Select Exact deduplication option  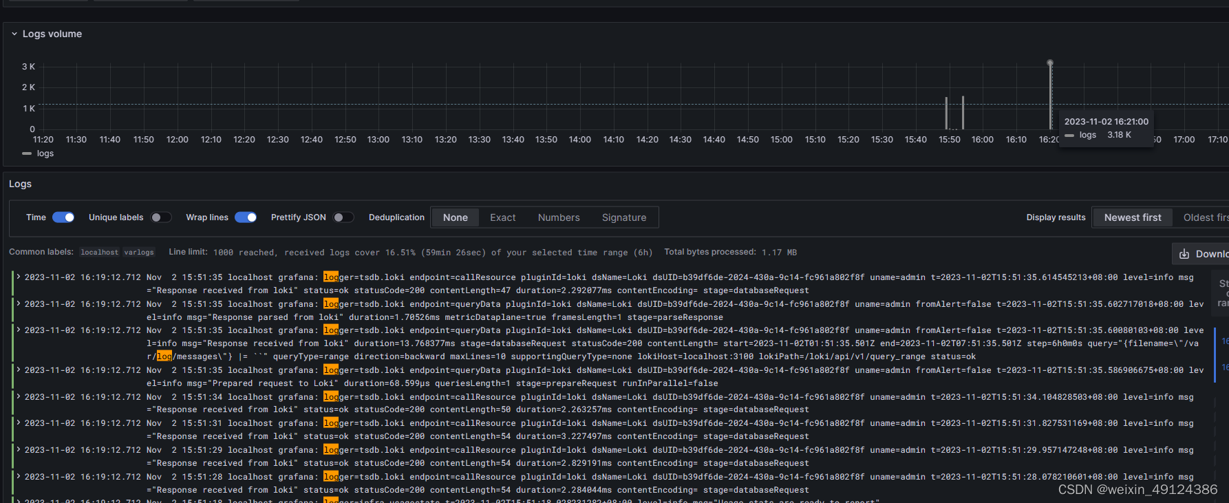pyautogui.click(x=503, y=217)
